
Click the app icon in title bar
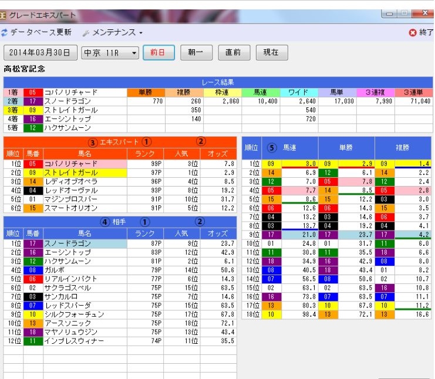pos(3,15)
